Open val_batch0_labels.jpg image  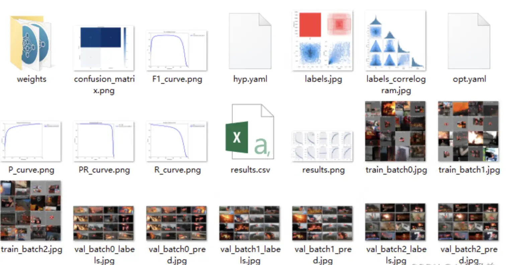pyautogui.click(x=103, y=223)
